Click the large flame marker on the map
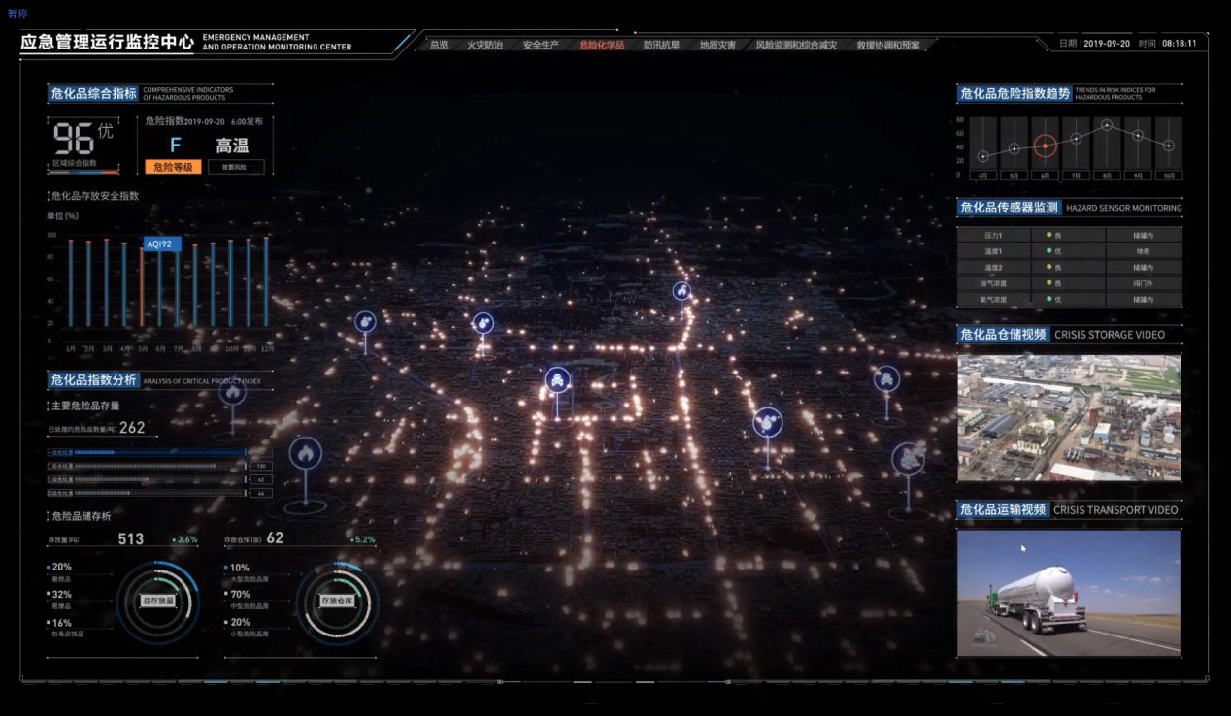Viewport: 1231px width, 716px height. click(305, 453)
